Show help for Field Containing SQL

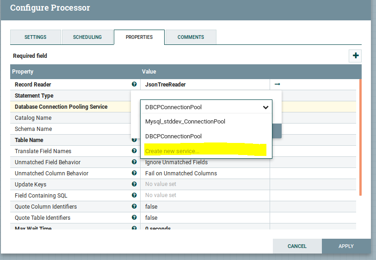(134, 196)
